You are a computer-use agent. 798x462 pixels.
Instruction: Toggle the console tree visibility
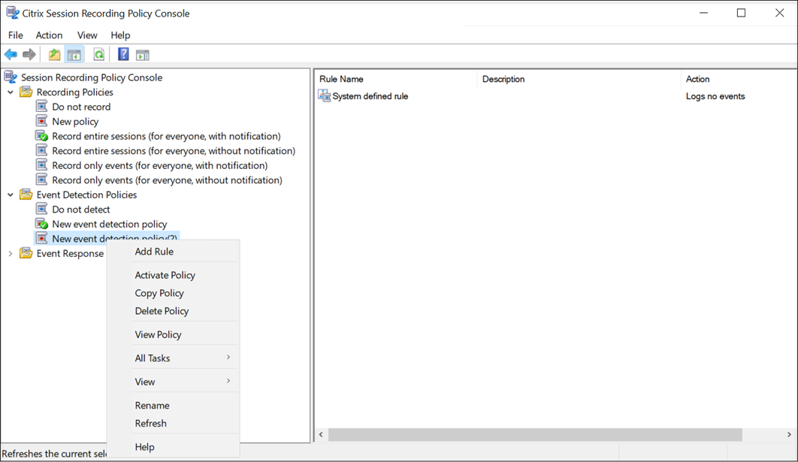click(73, 54)
